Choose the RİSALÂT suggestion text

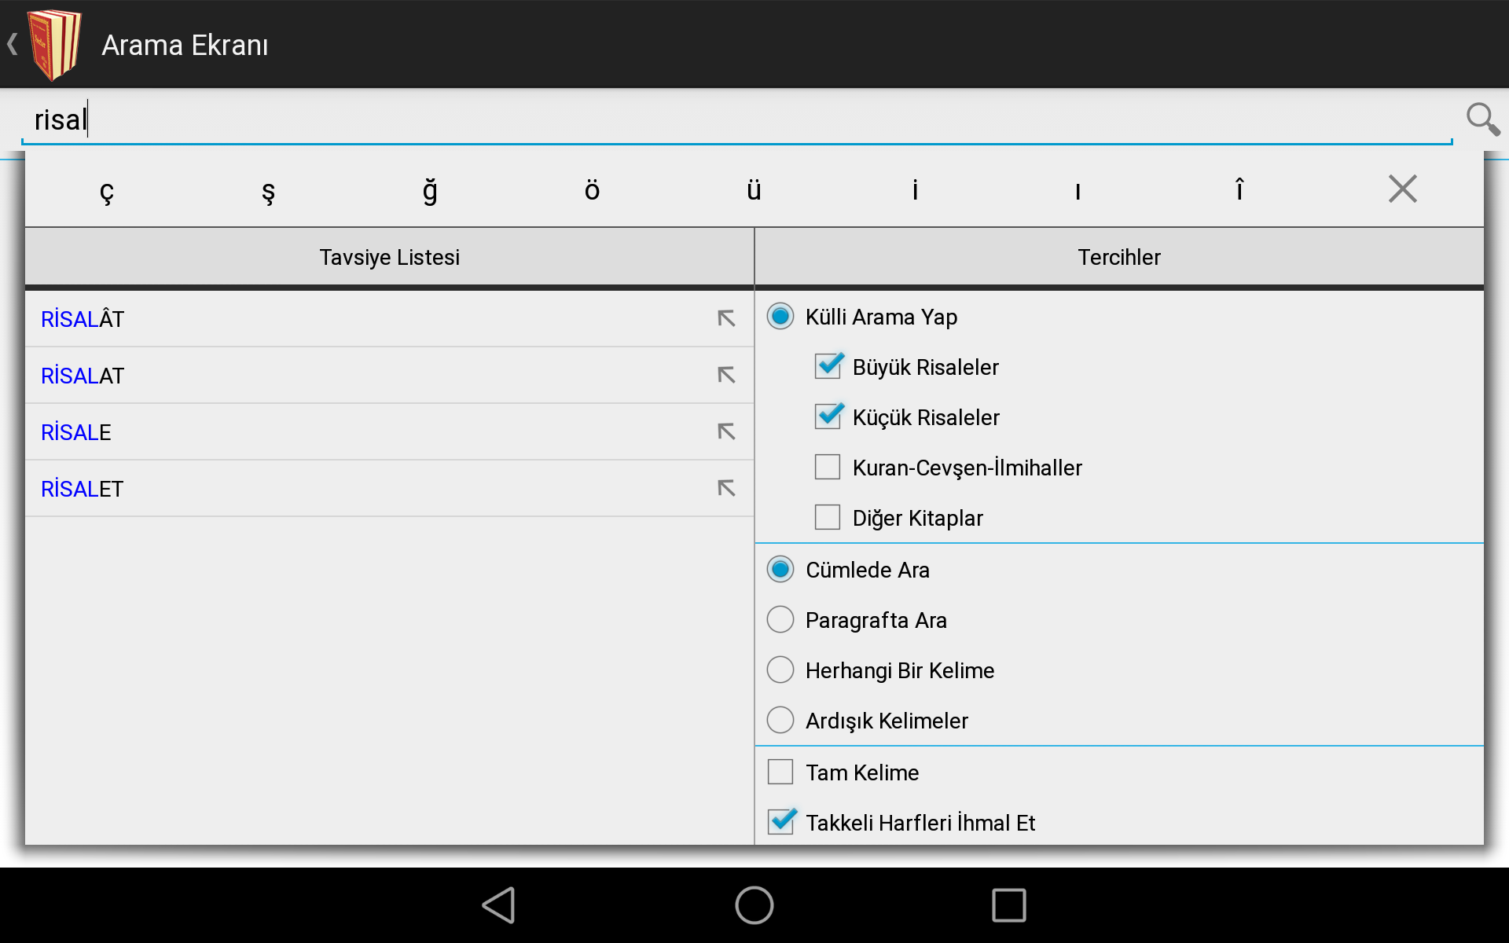(83, 318)
